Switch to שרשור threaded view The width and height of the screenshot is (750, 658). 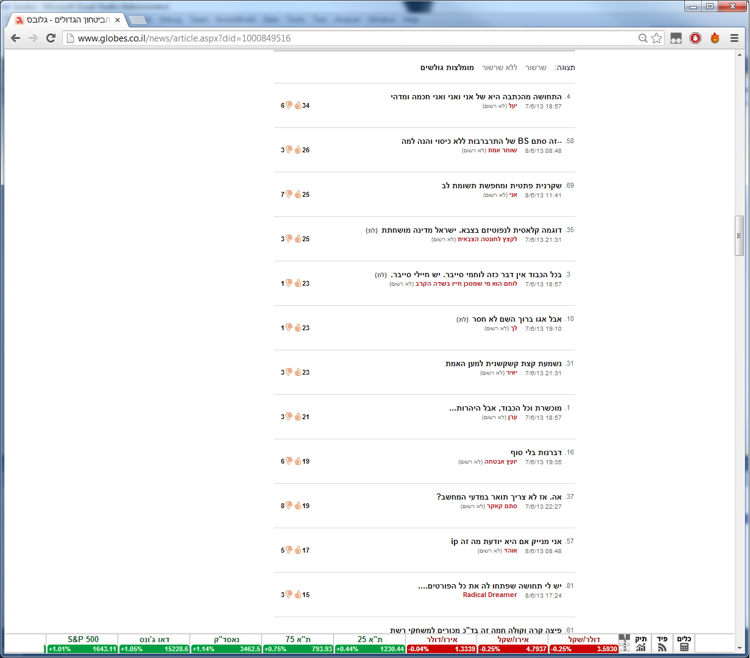536,68
